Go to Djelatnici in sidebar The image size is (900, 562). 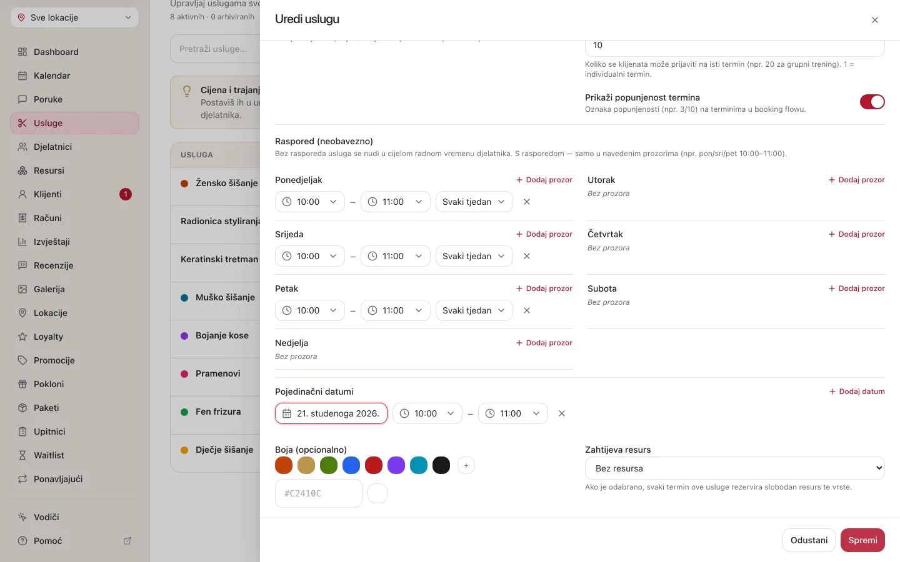coord(74,147)
